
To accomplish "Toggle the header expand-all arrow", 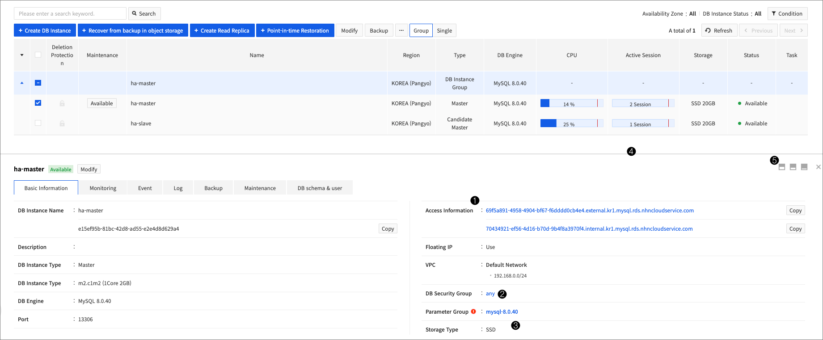I will click(x=22, y=55).
